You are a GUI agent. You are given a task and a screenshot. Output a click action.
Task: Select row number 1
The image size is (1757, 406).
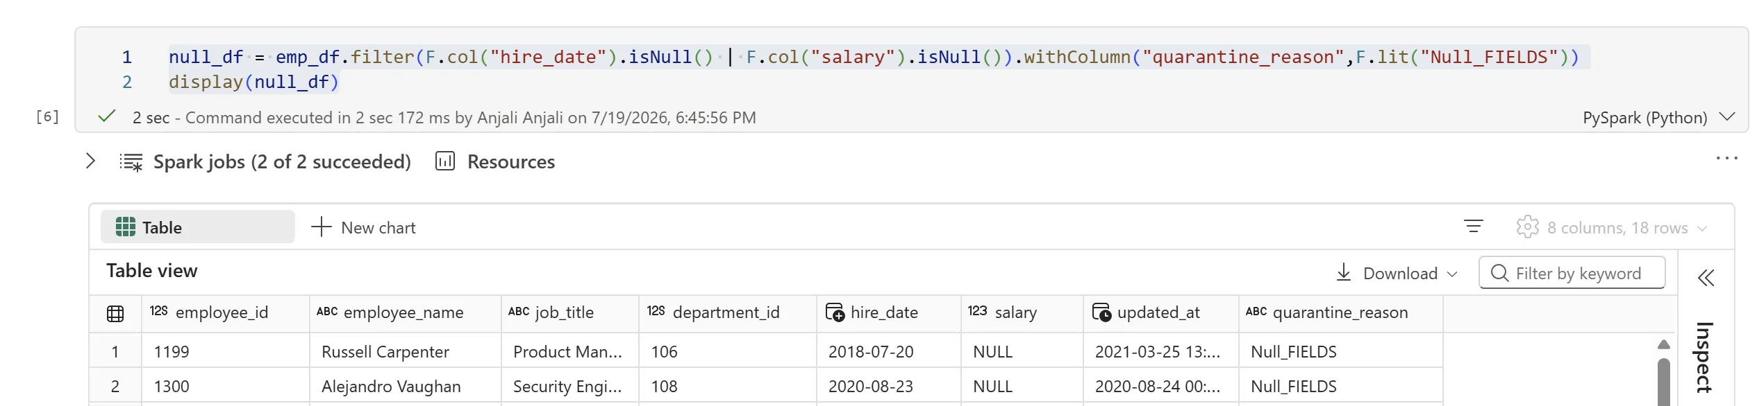[115, 351]
